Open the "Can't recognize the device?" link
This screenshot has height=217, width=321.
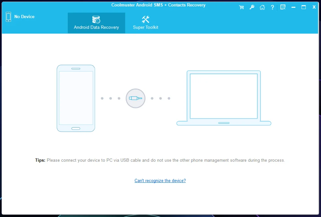(x=160, y=180)
